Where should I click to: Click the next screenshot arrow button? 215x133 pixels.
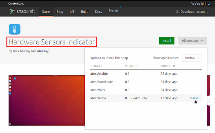[210, 101]
